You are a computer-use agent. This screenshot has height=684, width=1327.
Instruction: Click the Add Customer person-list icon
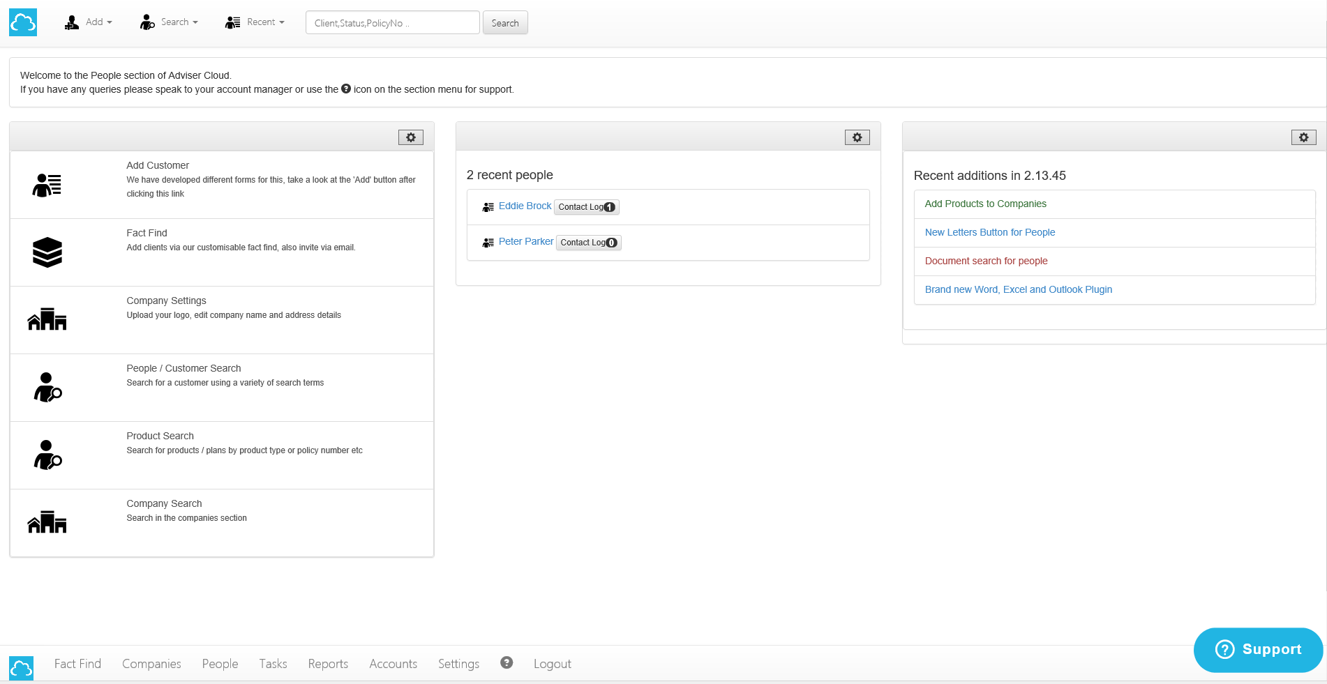pos(47,185)
